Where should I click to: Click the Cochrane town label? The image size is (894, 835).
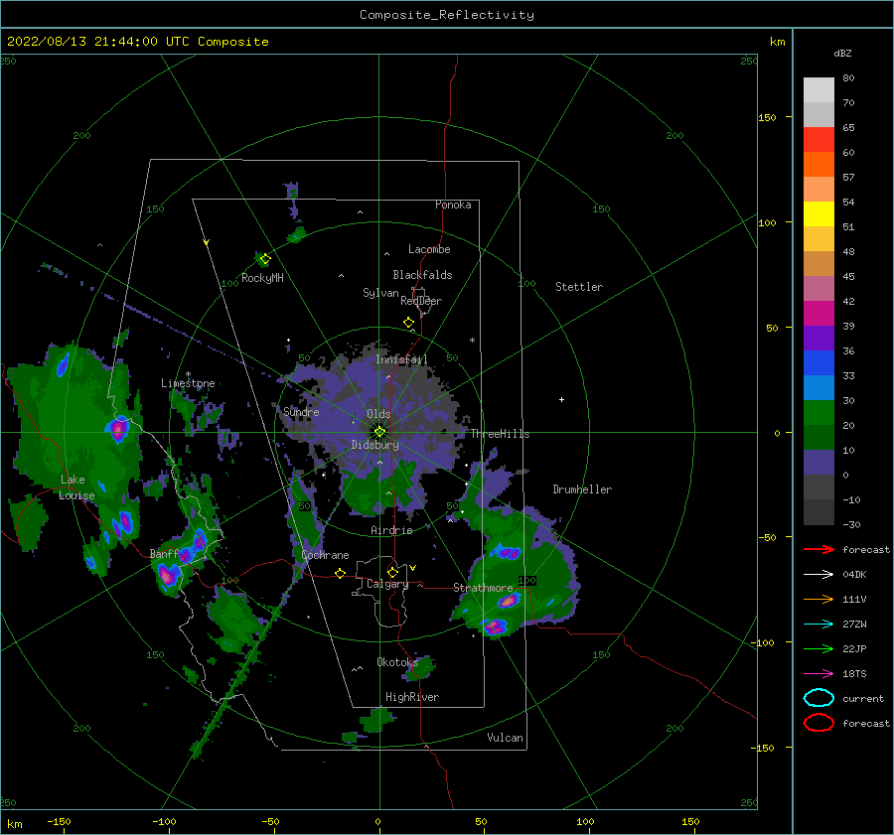point(325,555)
